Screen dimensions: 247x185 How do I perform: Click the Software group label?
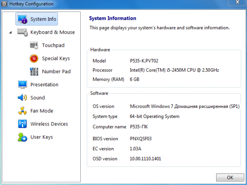pyautogui.click(x=99, y=93)
